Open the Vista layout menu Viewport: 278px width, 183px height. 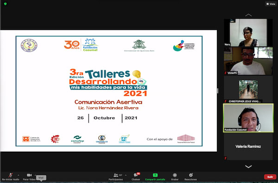(271, 4)
